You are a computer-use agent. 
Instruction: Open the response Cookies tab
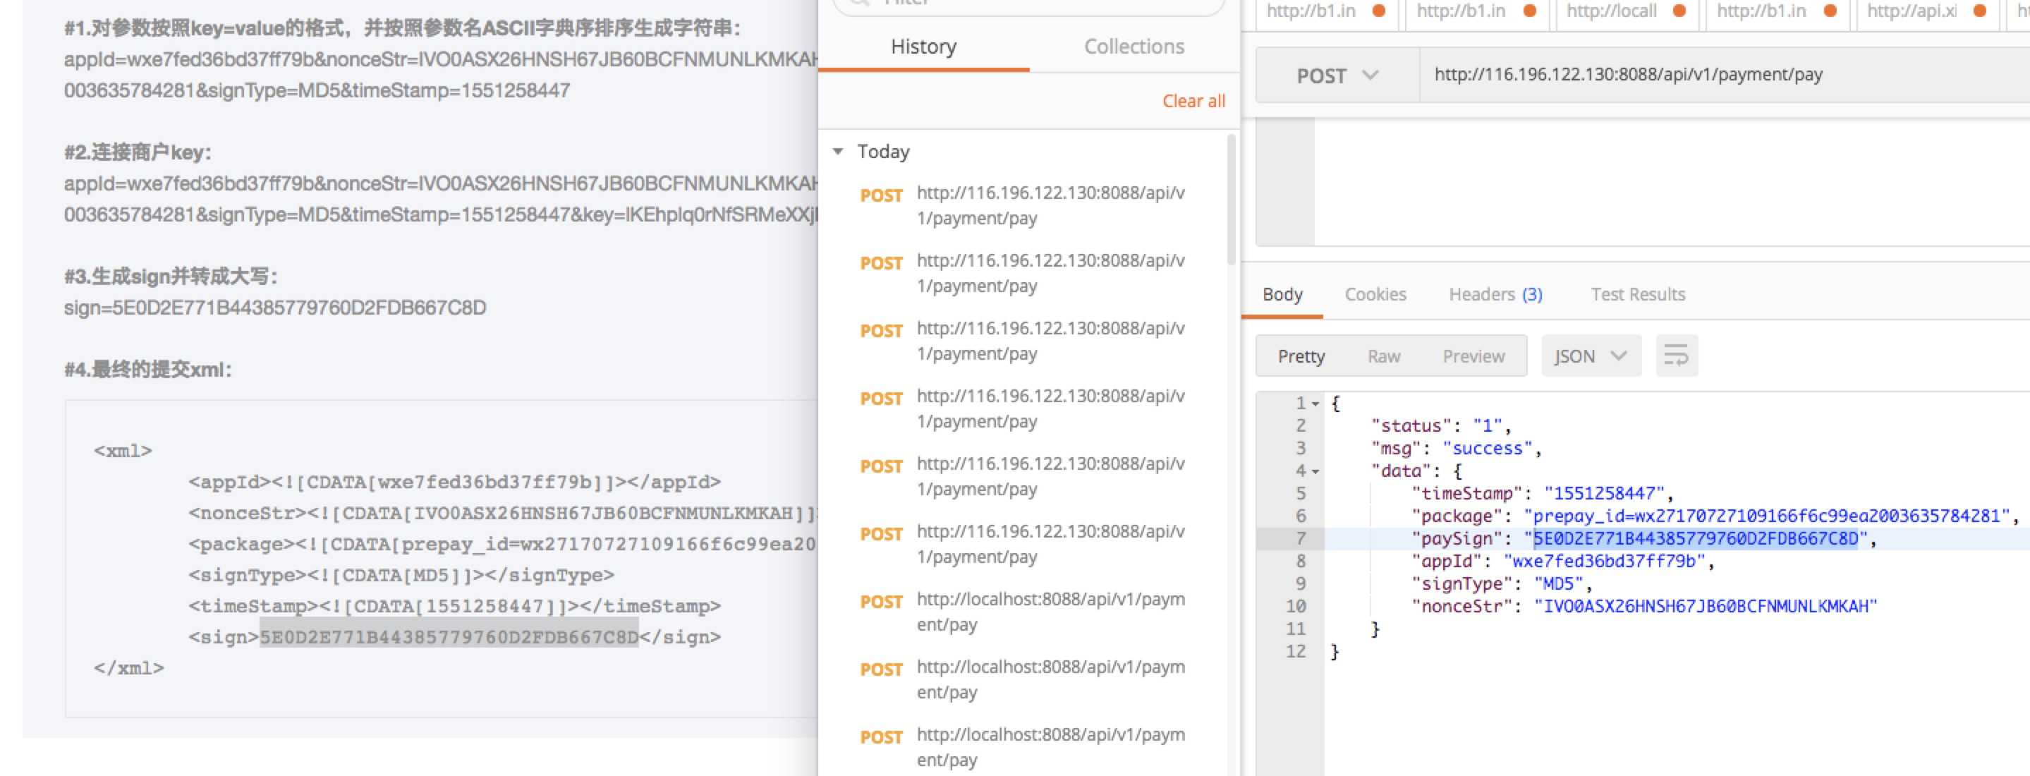pyautogui.click(x=1375, y=295)
